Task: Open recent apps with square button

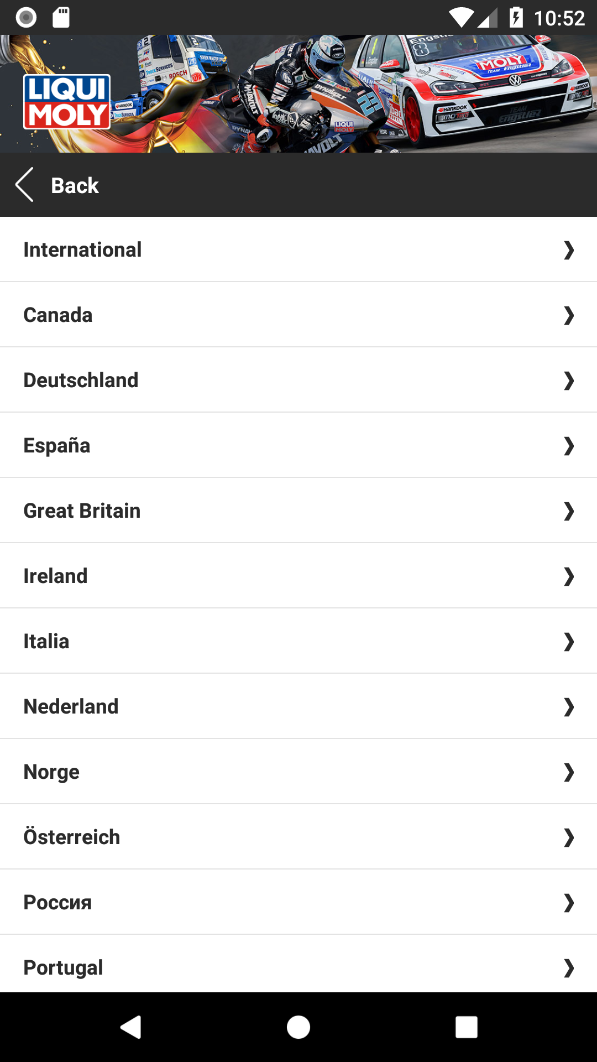Action: point(466,1027)
